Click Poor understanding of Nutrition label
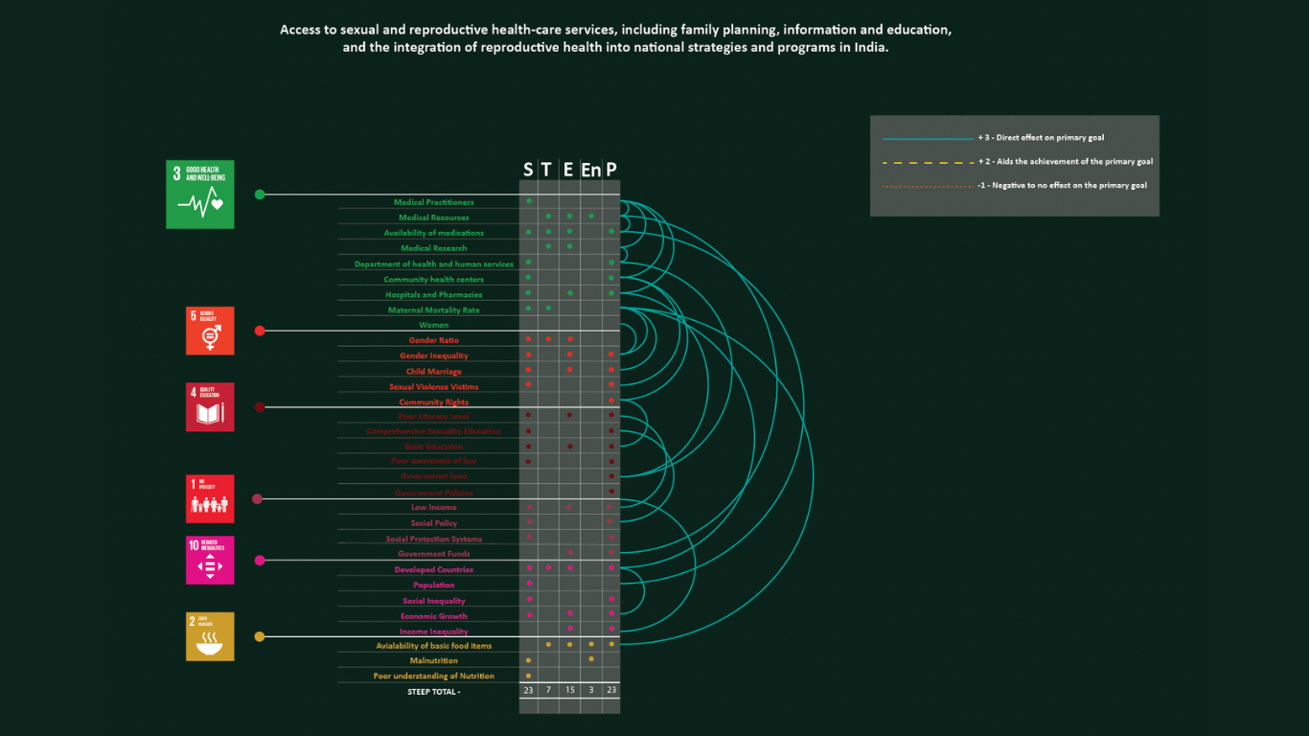The image size is (1309, 736). (434, 676)
